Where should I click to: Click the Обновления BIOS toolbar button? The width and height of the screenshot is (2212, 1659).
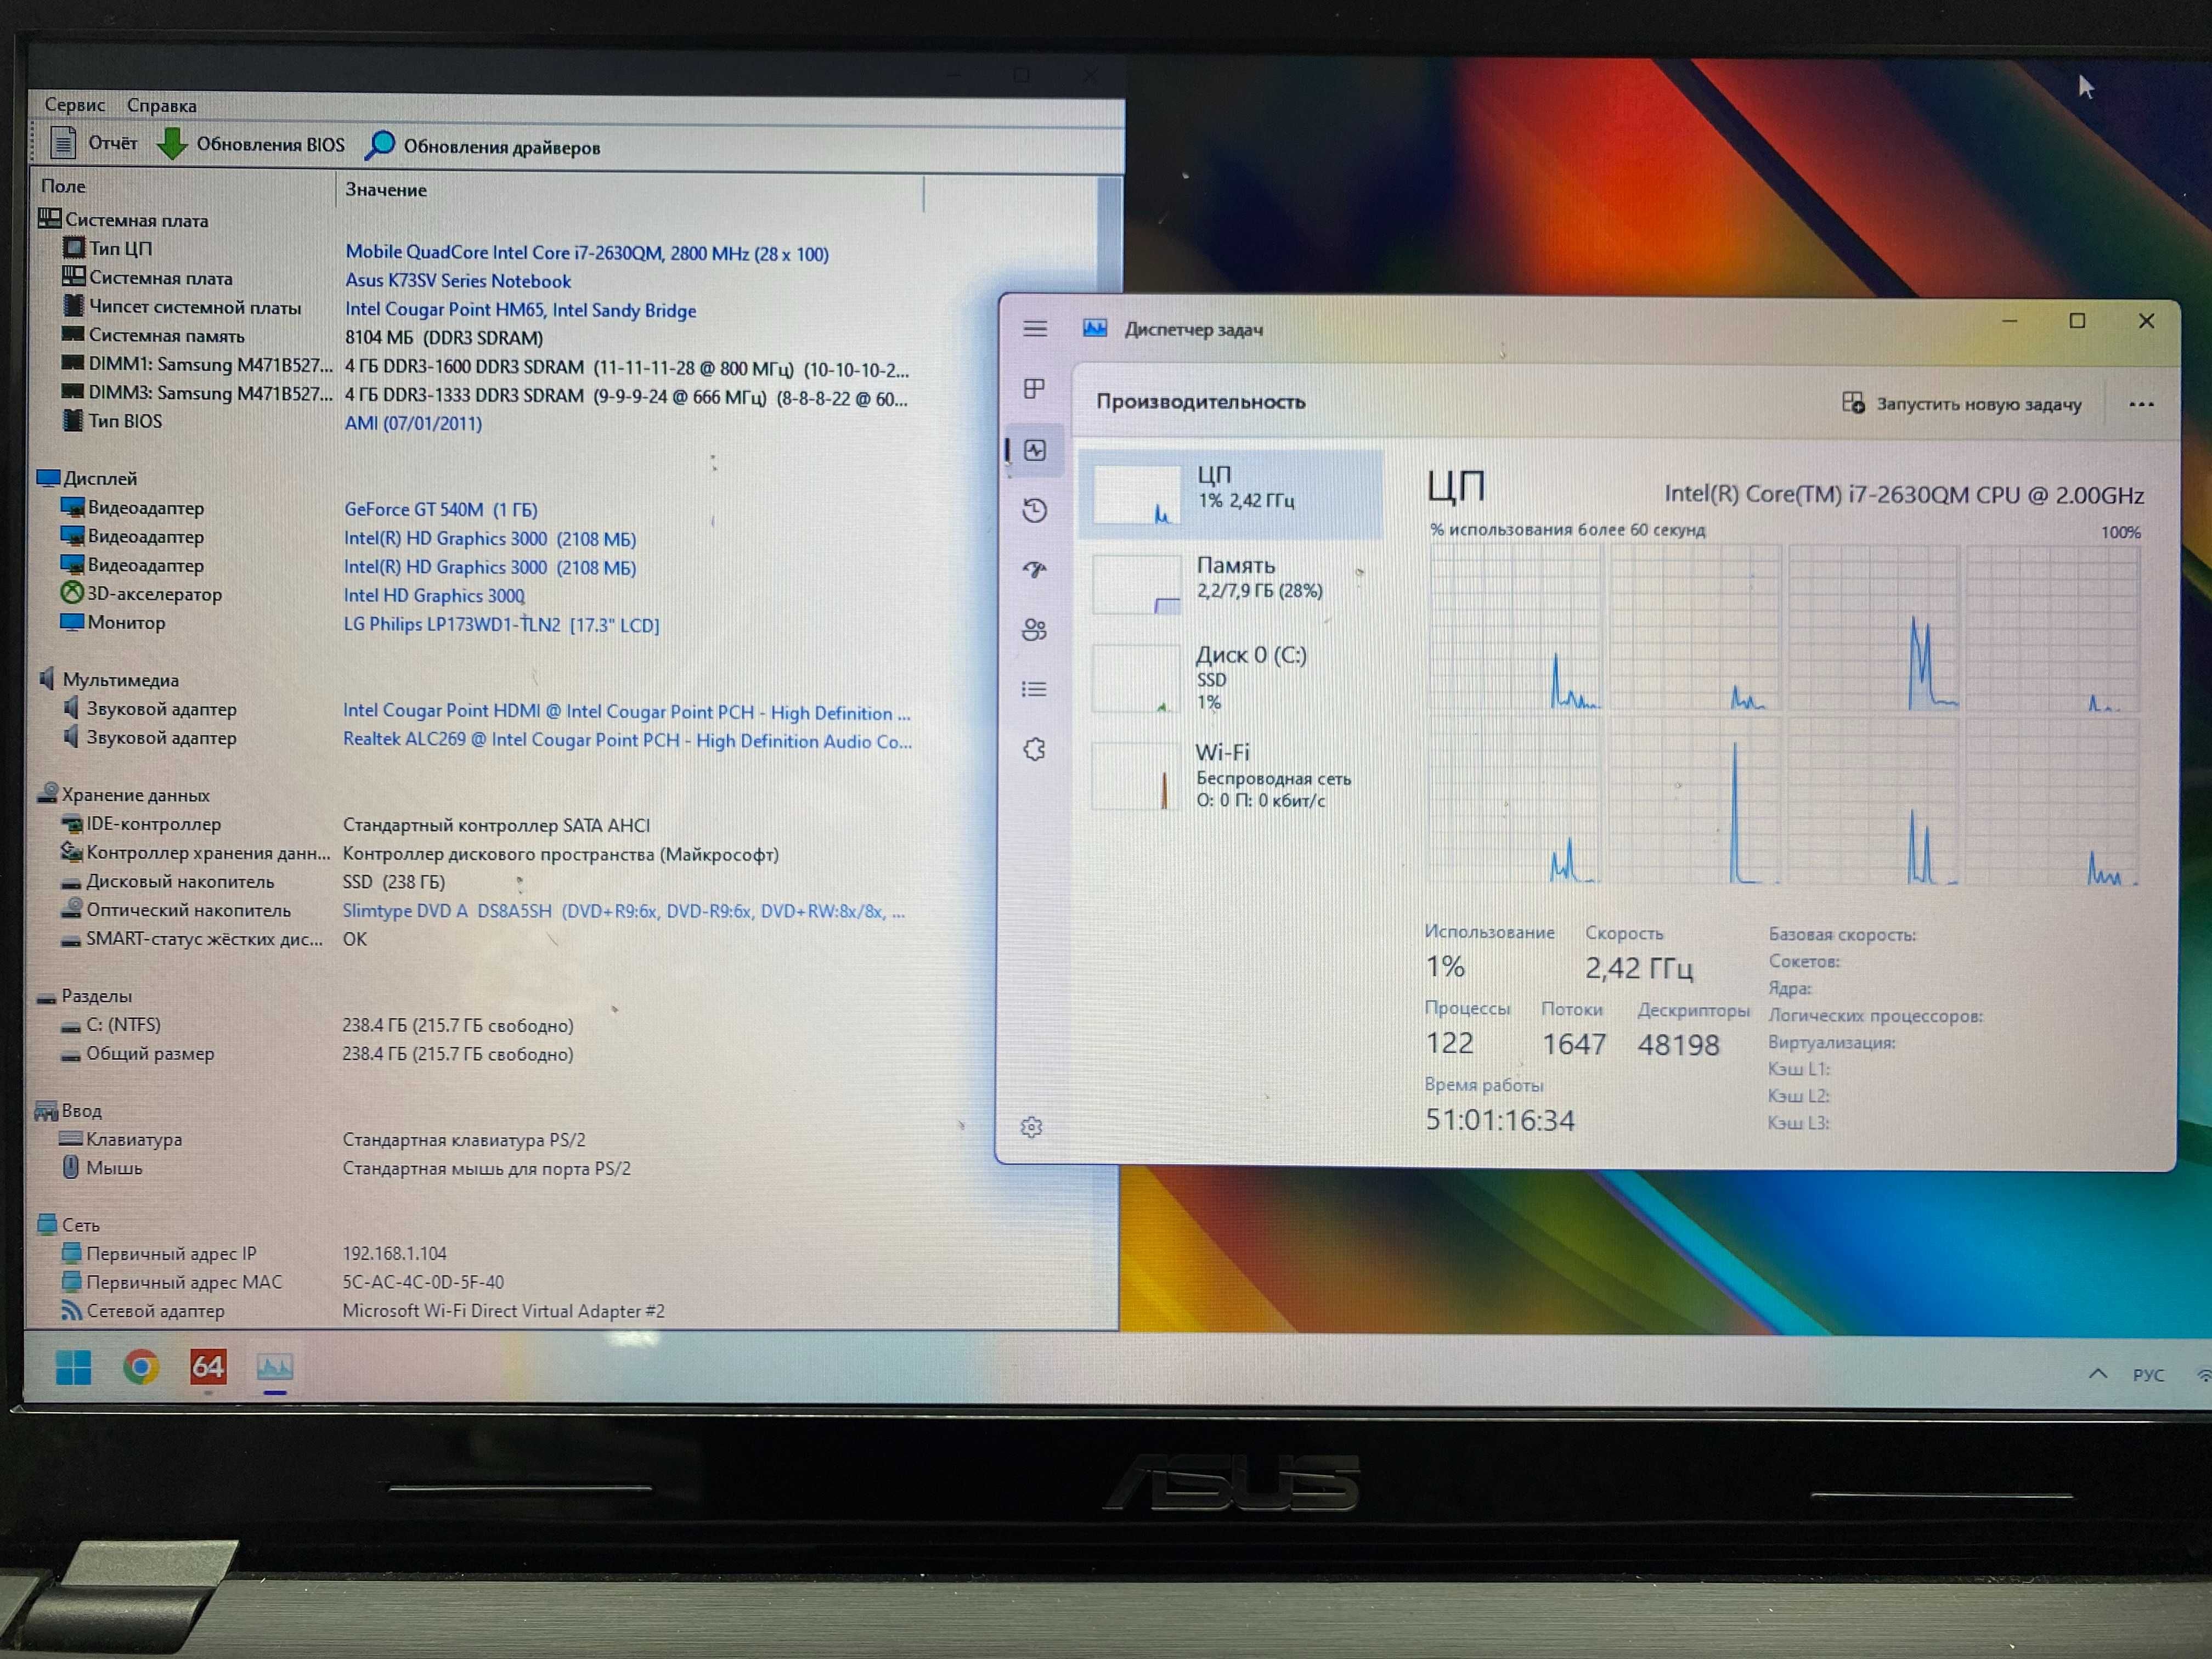pos(251,144)
